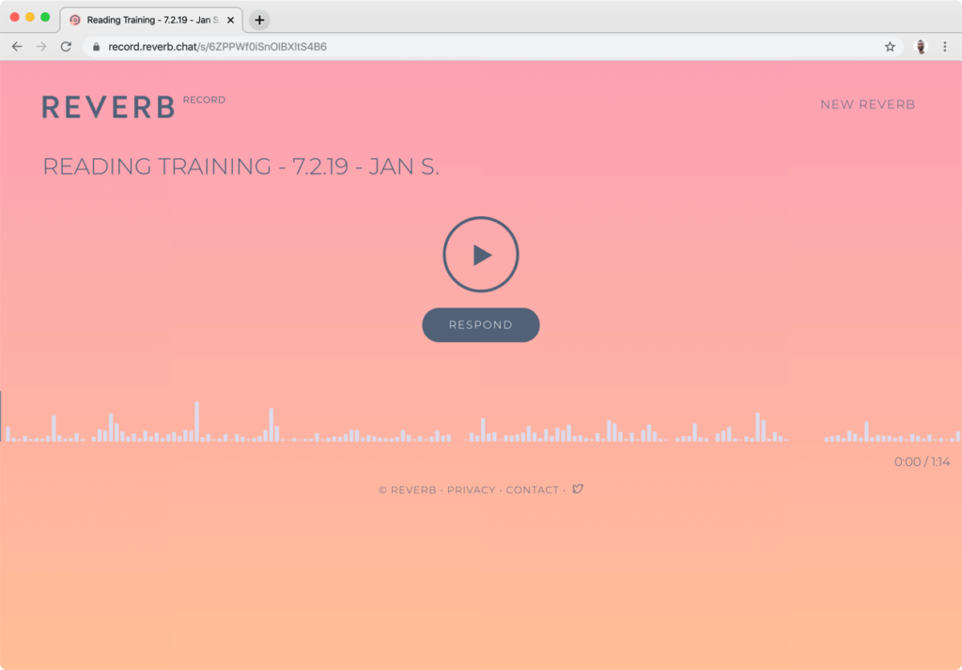Reload the page in the browser
962x670 pixels.
tap(66, 46)
